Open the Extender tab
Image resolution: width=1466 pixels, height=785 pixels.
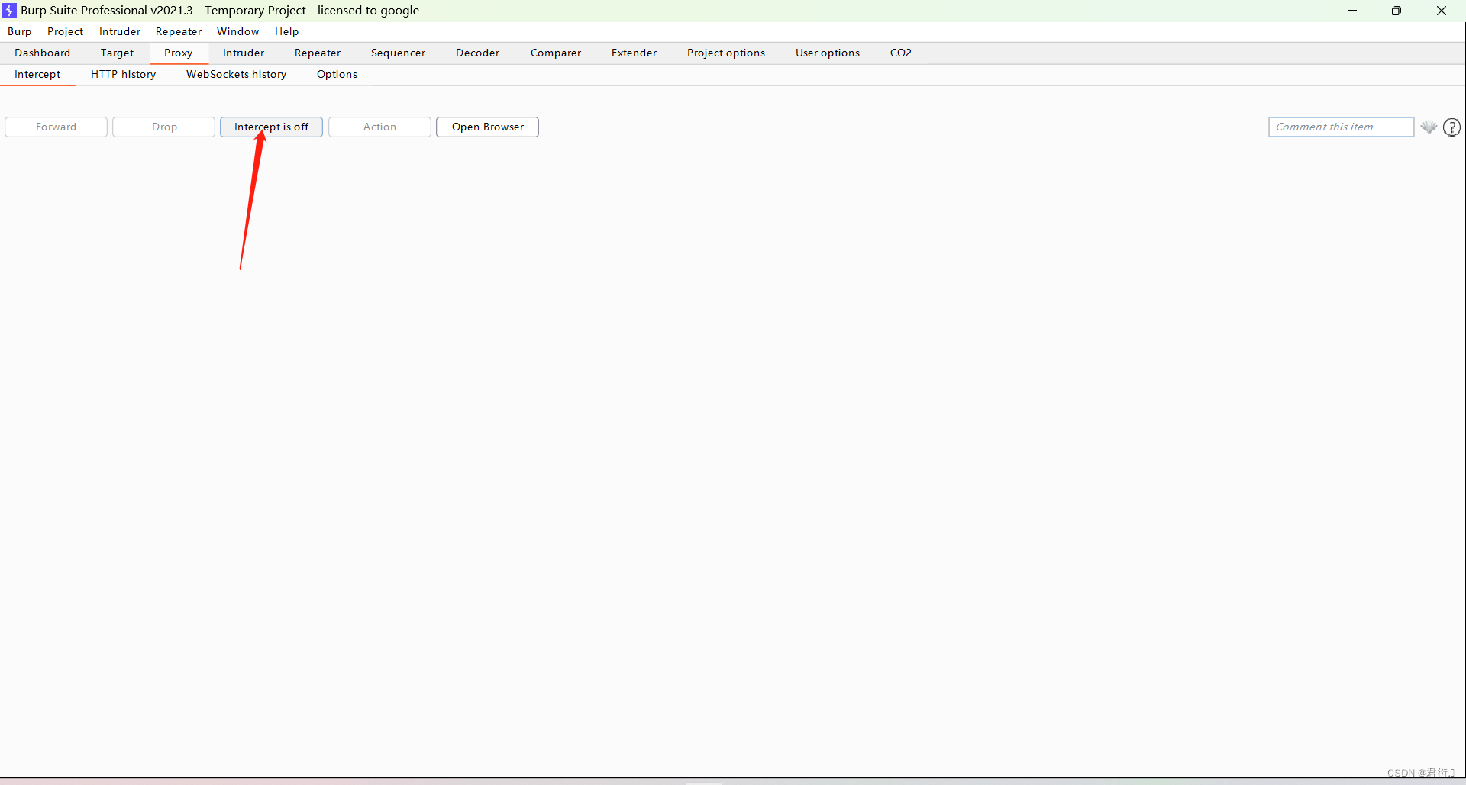[635, 53]
